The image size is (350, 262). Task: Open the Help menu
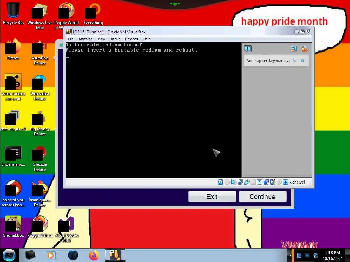[147, 39]
